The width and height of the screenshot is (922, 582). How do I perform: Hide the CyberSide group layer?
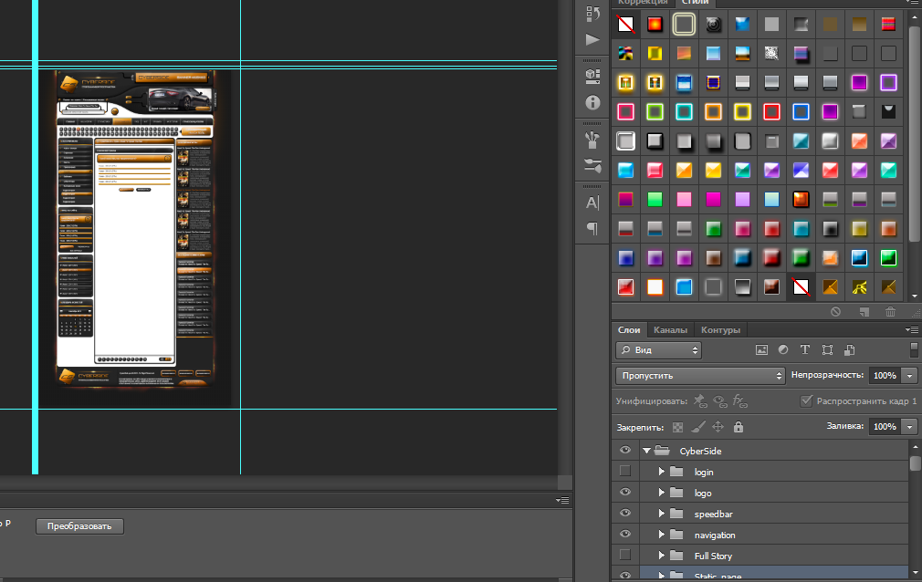click(x=625, y=451)
